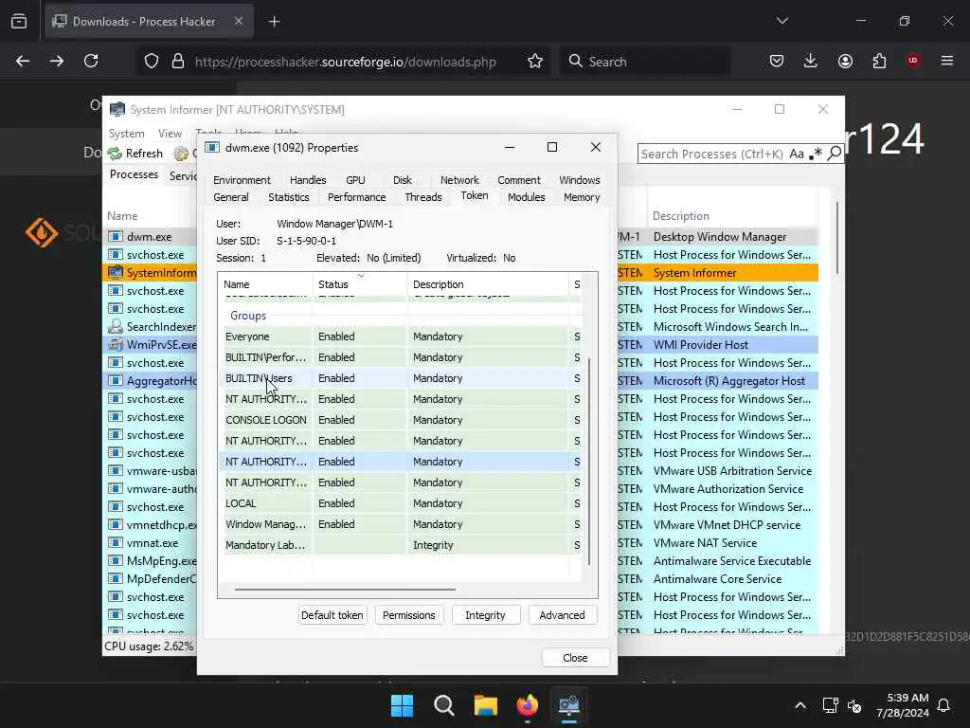Click the uBlock Origin extension icon
Screen dimensions: 970x728
click(912, 61)
